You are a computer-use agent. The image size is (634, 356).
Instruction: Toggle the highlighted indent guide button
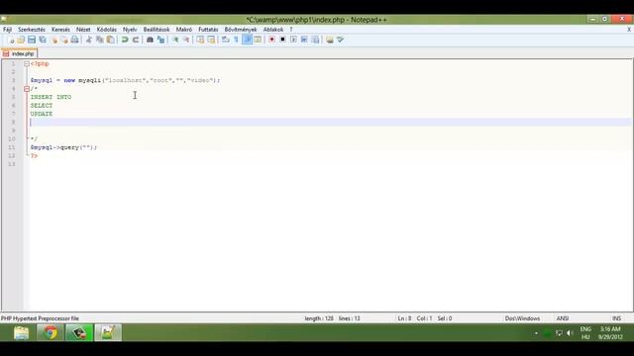247,40
